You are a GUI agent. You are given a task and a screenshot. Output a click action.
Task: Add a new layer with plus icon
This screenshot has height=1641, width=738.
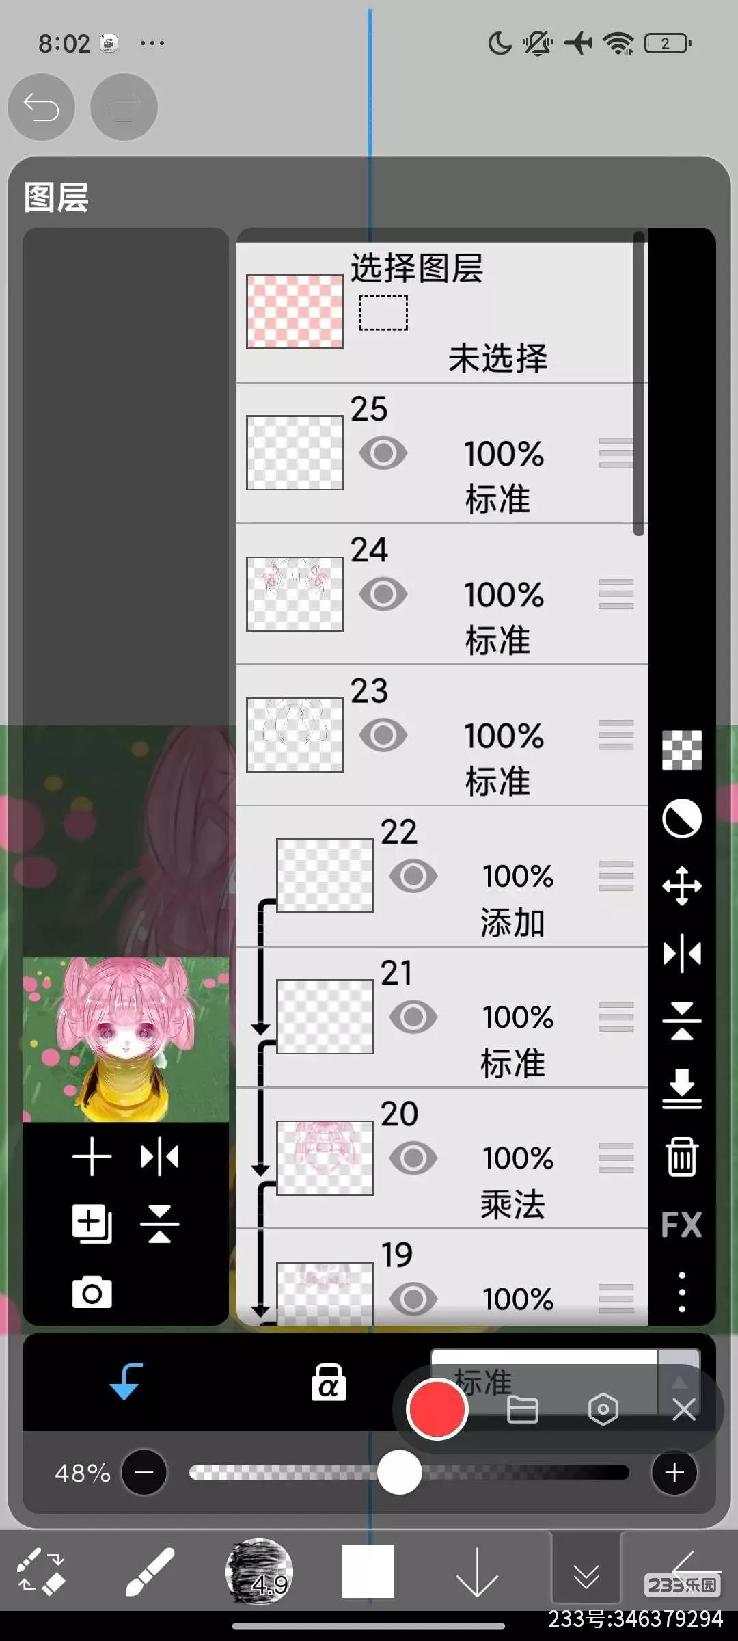click(x=92, y=1157)
